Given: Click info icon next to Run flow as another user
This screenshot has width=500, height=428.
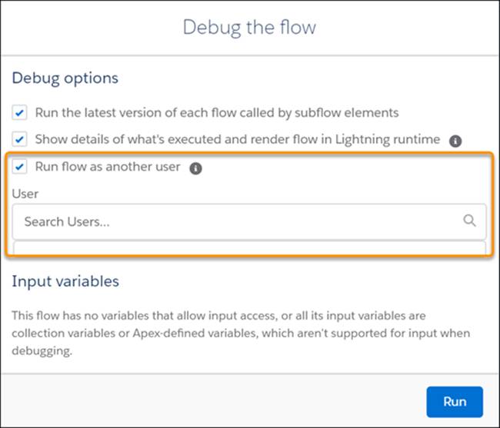Looking at the screenshot, I should (195, 168).
